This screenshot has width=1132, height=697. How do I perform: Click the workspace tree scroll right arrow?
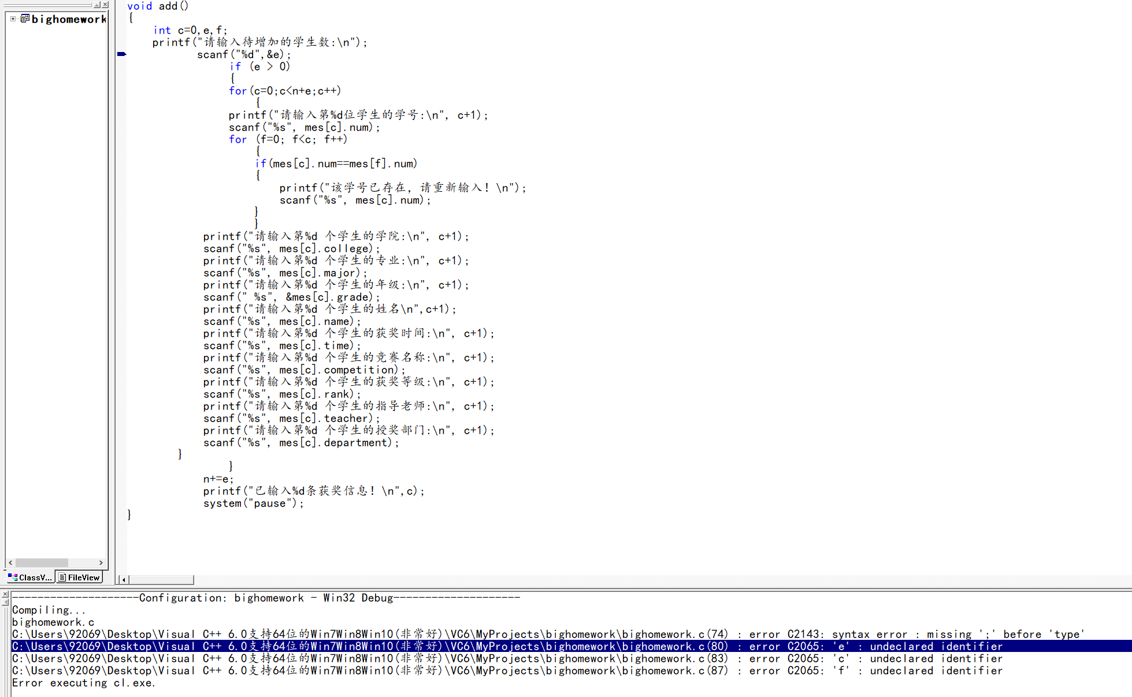coord(101,562)
